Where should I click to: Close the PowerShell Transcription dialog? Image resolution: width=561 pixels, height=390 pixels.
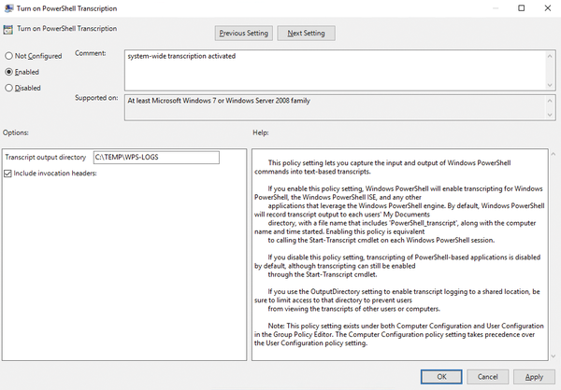coord(547,7)
